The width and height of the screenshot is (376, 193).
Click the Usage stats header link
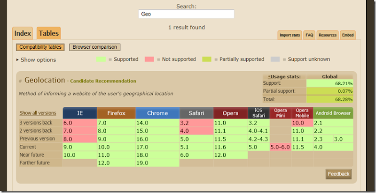click(284, 77)
